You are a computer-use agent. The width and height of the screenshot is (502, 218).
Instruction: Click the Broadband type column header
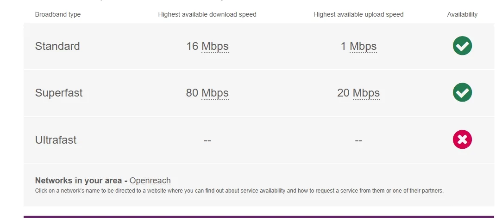tap(57, 14)
